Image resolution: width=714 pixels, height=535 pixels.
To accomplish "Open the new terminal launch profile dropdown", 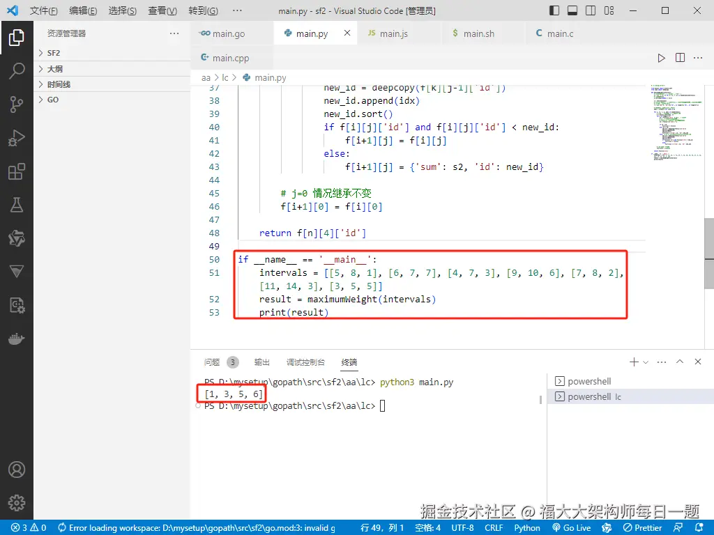I will click(645, 362).
